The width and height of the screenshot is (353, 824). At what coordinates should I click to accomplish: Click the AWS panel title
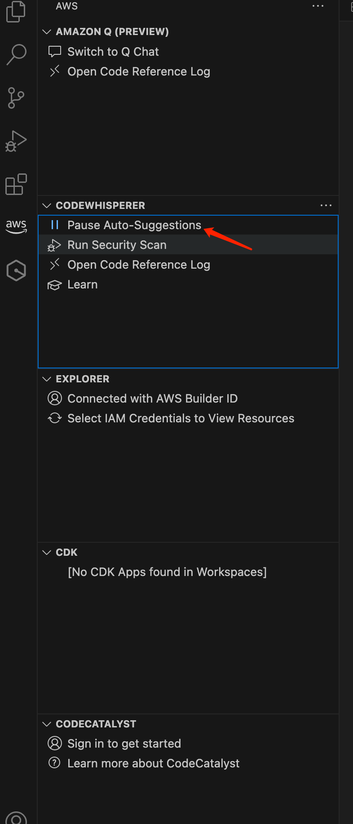67,6
